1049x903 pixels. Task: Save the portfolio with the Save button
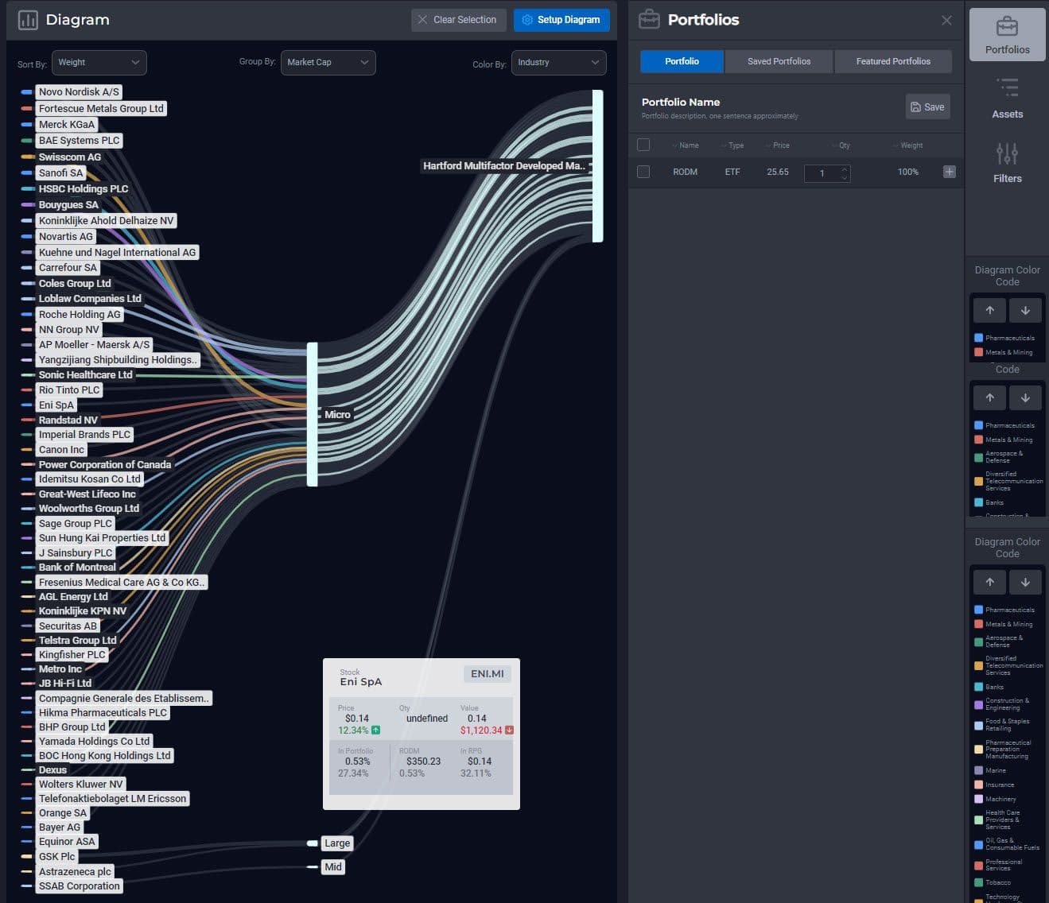point(927,107)
